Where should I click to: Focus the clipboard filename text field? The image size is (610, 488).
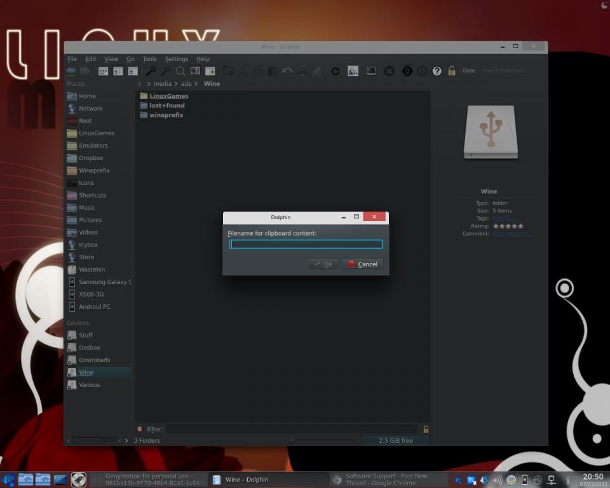(306, 245)
